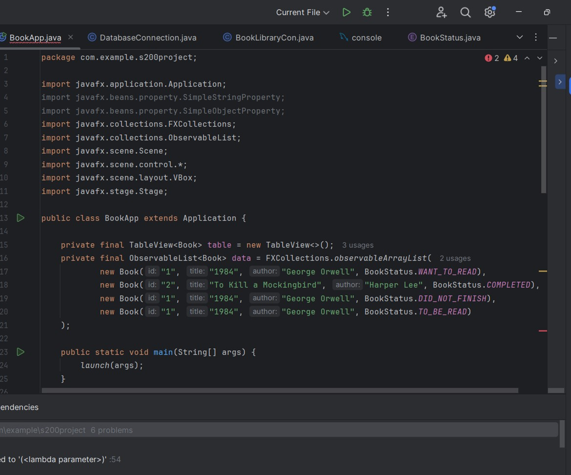
Task: Open the IDE Settings gear icon
Action: tap(489, 12)
